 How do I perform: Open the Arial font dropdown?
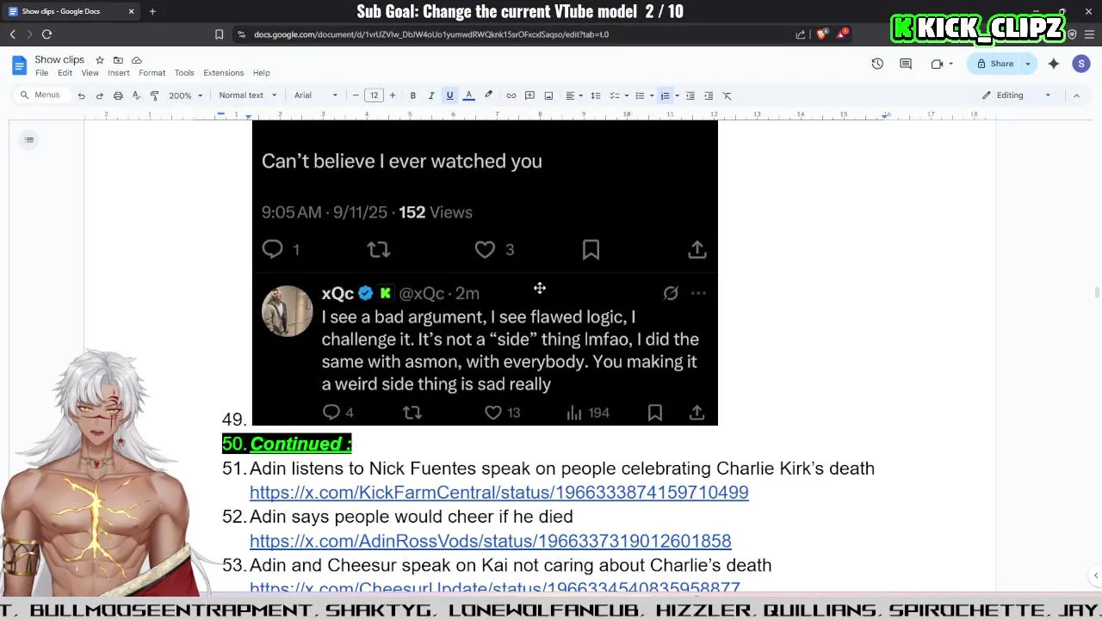[x=316, y=95]
